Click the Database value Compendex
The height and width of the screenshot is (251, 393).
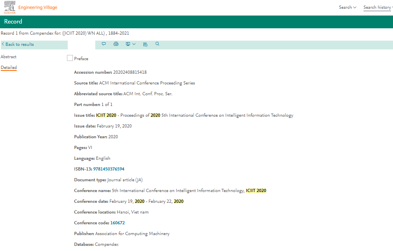pos(106,245)
